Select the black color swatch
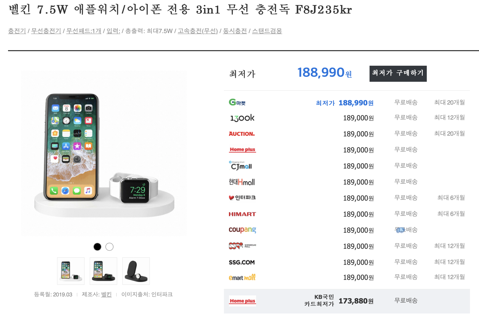The image size is (479, 322). pyautogui.click(x=97, y=247)
